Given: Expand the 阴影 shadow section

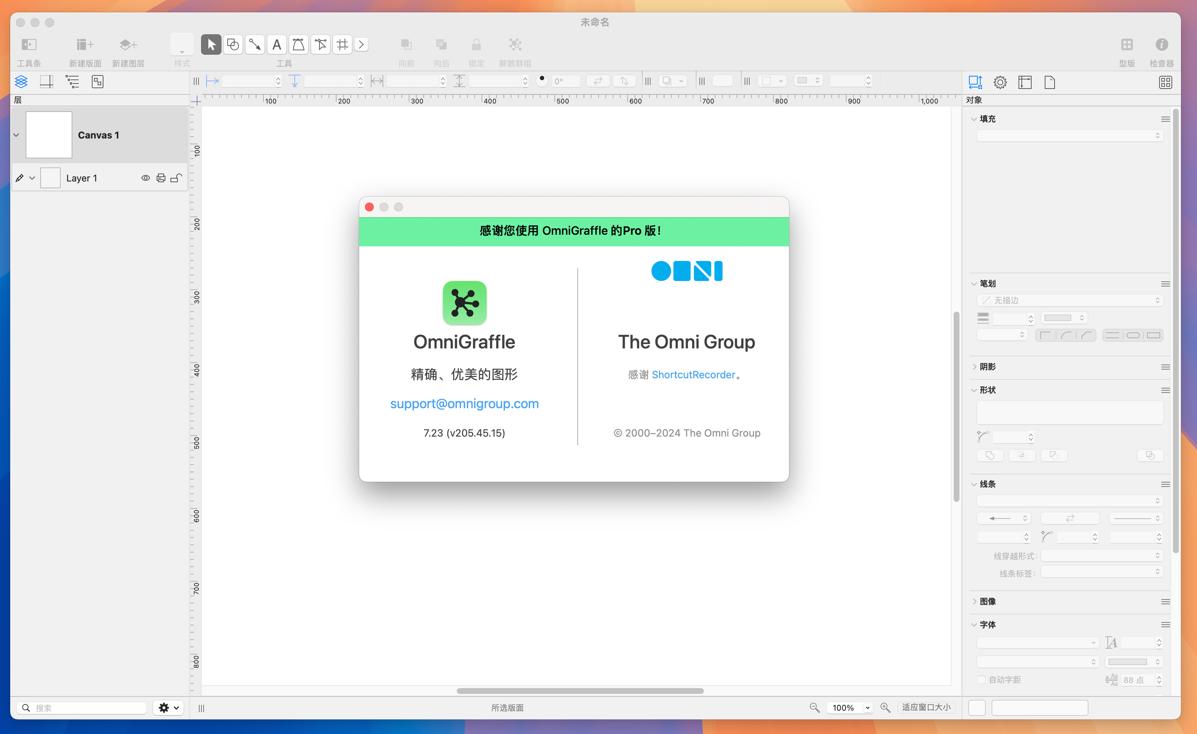Looking at the screenshot, I should [974, 367].
